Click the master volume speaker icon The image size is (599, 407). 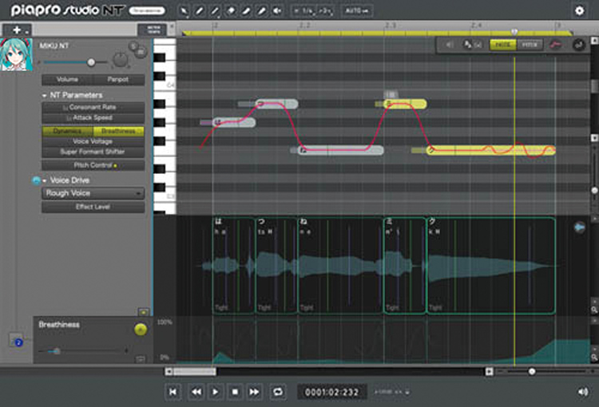pos(582,392)
